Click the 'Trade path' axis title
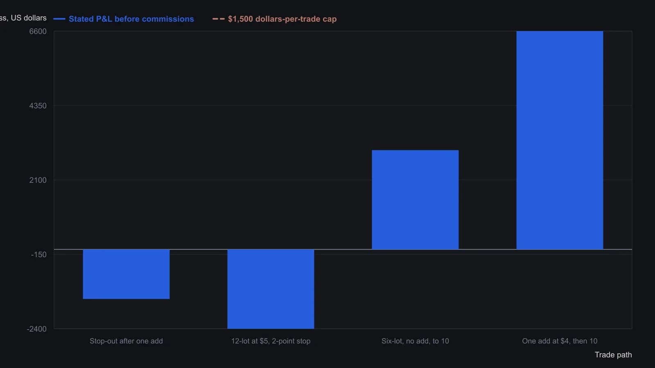The width and height of the screenshot is (655, 368). coord(613,355)
